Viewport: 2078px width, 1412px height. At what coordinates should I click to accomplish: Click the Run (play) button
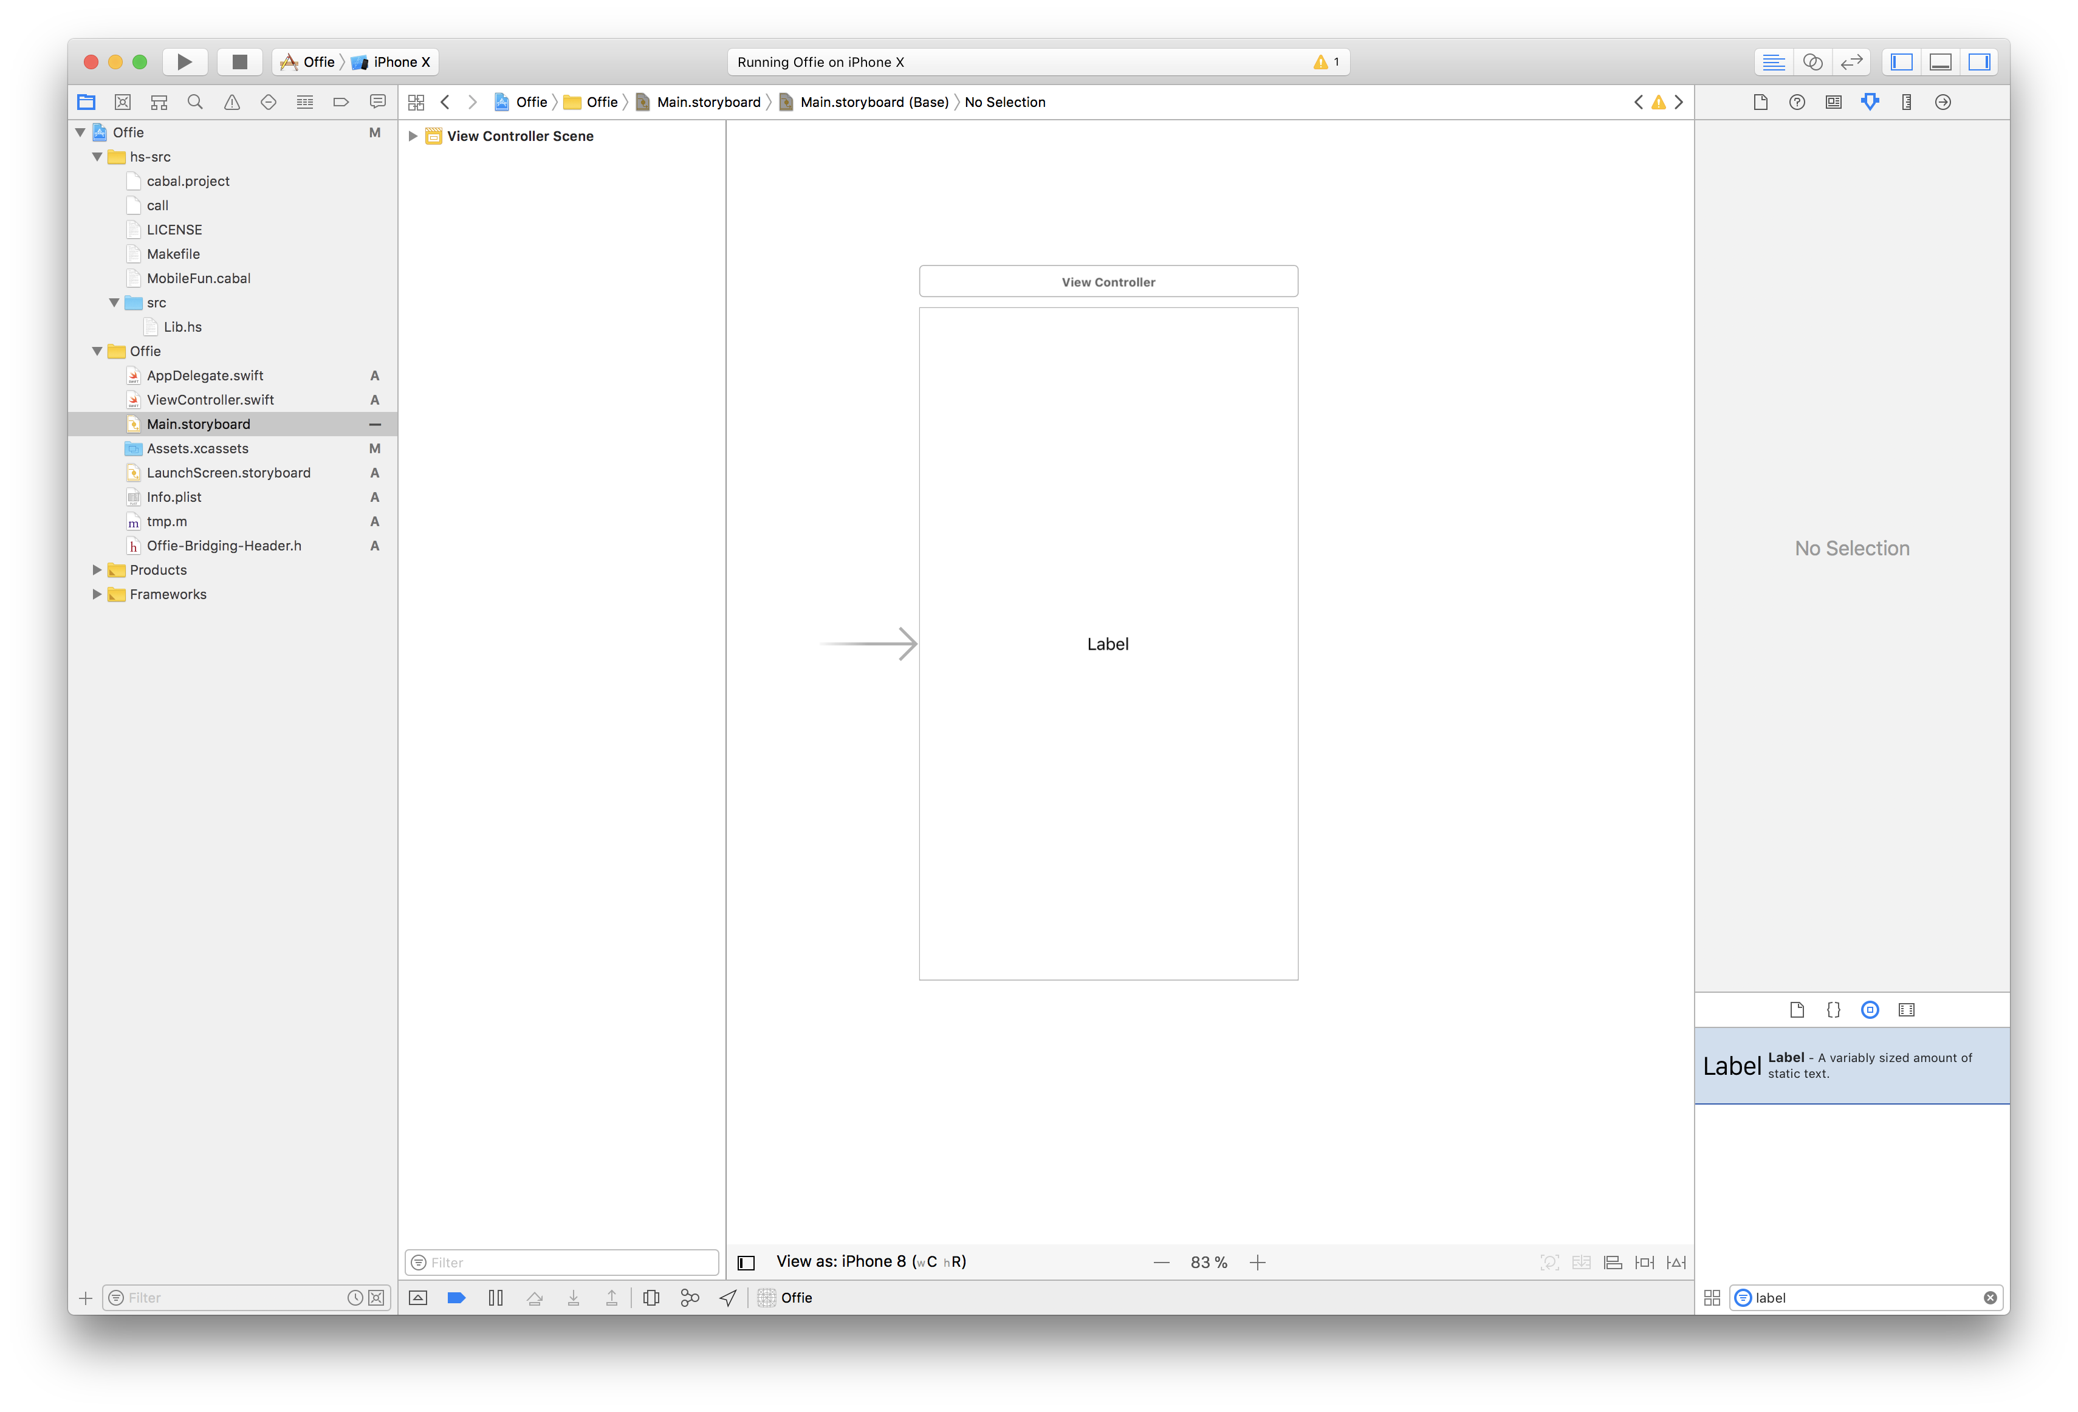coord(184,62)
